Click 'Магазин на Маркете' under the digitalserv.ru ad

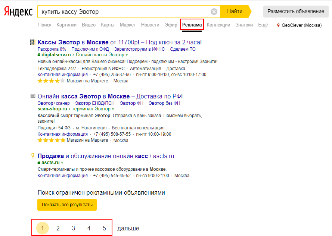(x=87, y=81)
